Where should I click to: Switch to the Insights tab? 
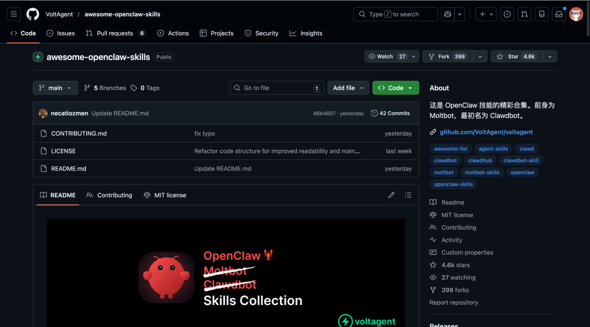(306, 33)
